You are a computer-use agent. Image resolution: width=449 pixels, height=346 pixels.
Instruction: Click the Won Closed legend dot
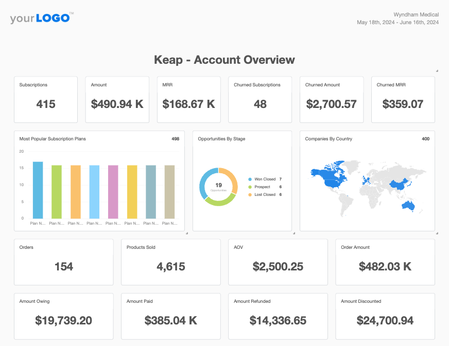[250, 179]
